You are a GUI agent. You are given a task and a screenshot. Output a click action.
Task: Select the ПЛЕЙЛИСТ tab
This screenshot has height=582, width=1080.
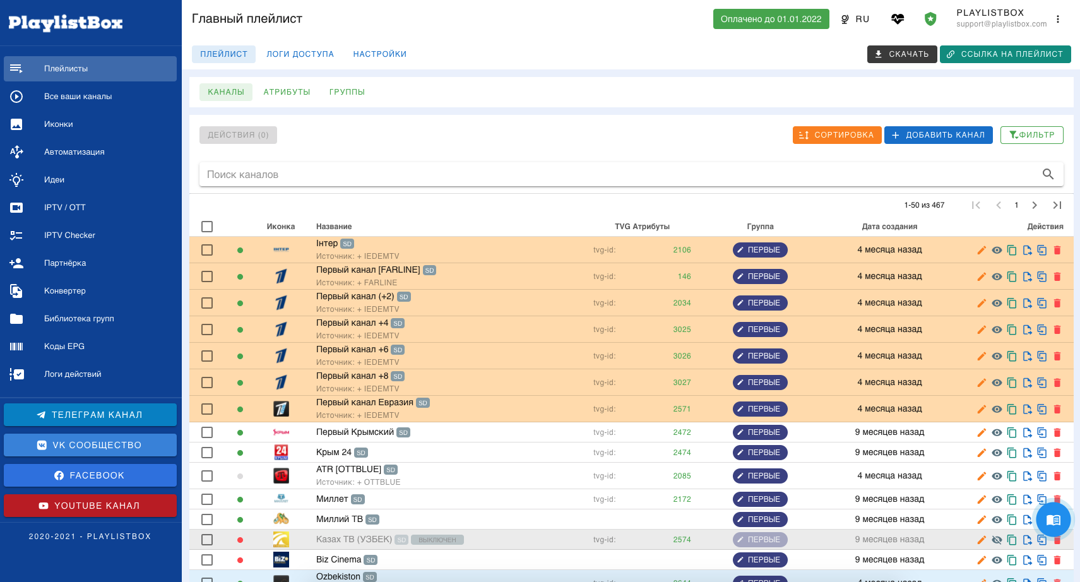click(223, 54)
